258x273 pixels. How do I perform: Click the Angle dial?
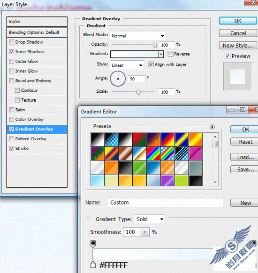(x=118, y=79)
